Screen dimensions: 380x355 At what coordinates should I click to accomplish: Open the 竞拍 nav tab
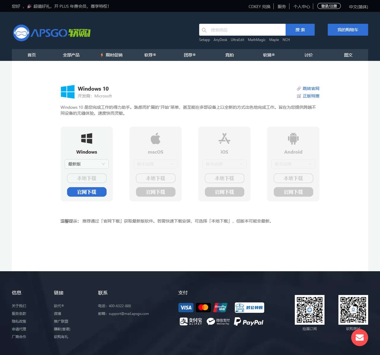pyautogui.click(x=229, y=55)
